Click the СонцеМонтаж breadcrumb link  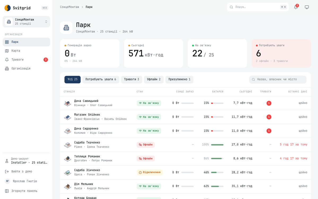coord(69,7)
